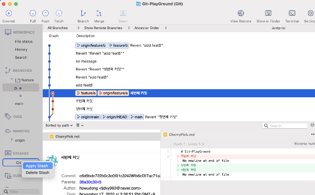Screen dimensions: 315x195
Task: Open the Show Remote Branches dropdown
Action: (x=107, y=28)
